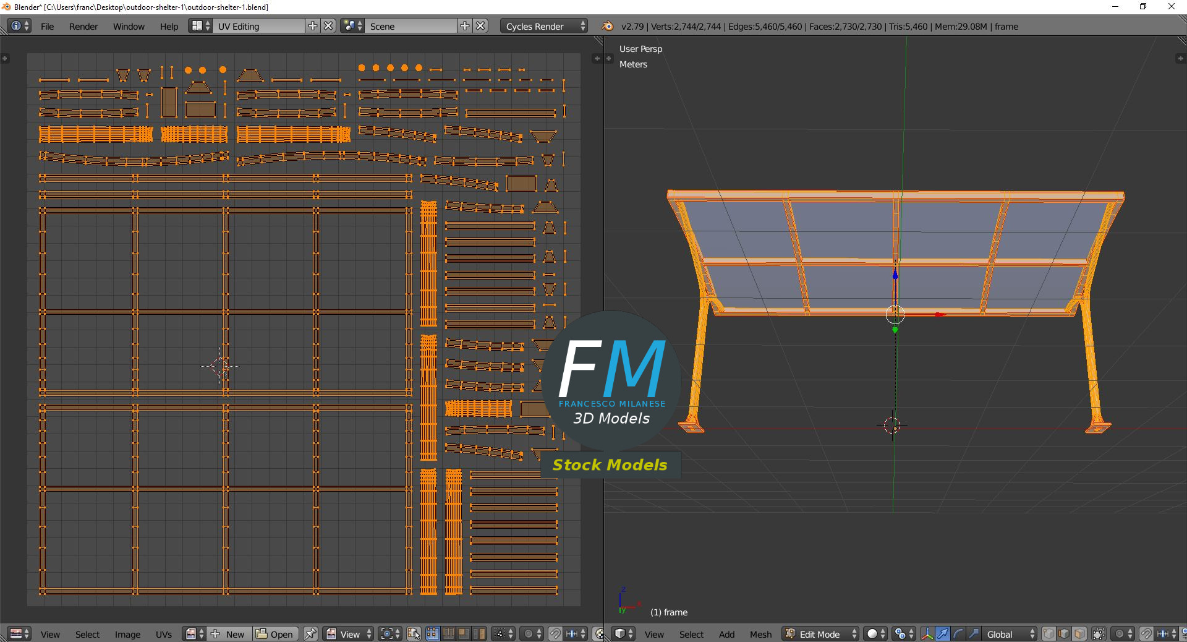Toggle UV snapping magnet in image editor
Viewport: 1187px width, 642px height.
coord(555,634)
